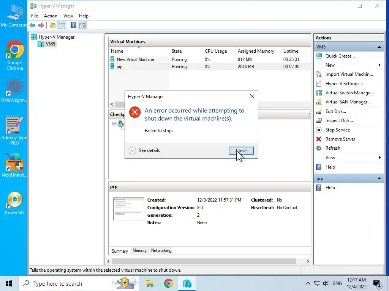The image size is (389, 291).
Task: Open the Action menu
Action: 51,16
